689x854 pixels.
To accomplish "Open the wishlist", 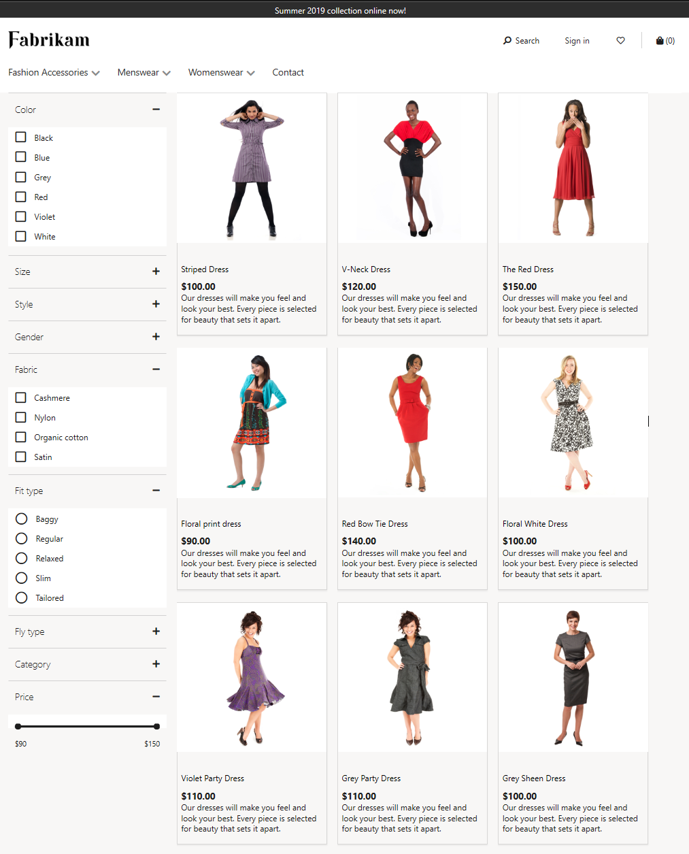I will tap(620, 40).
